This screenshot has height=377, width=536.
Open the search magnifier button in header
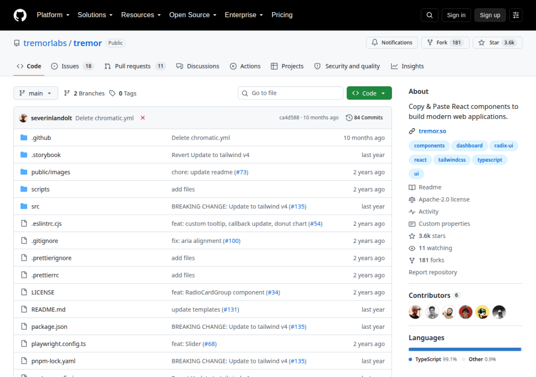(430, 15)
